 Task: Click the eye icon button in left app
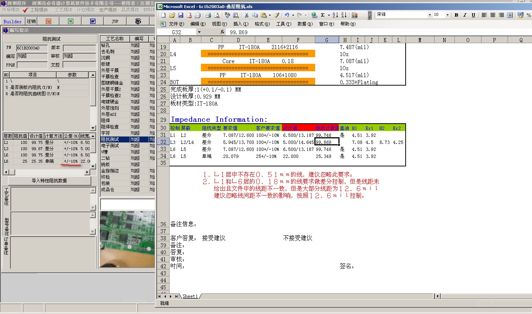click(x=138, y=21)
